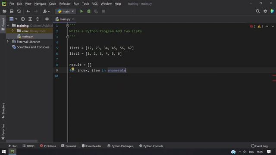Image resolution: width=276 pixels, height=155 pixels.
Task: Click the PyCharm taskbar icon
Action: tap(12, 152)
